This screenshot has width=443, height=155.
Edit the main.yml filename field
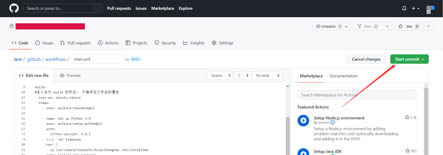point(97,59)
